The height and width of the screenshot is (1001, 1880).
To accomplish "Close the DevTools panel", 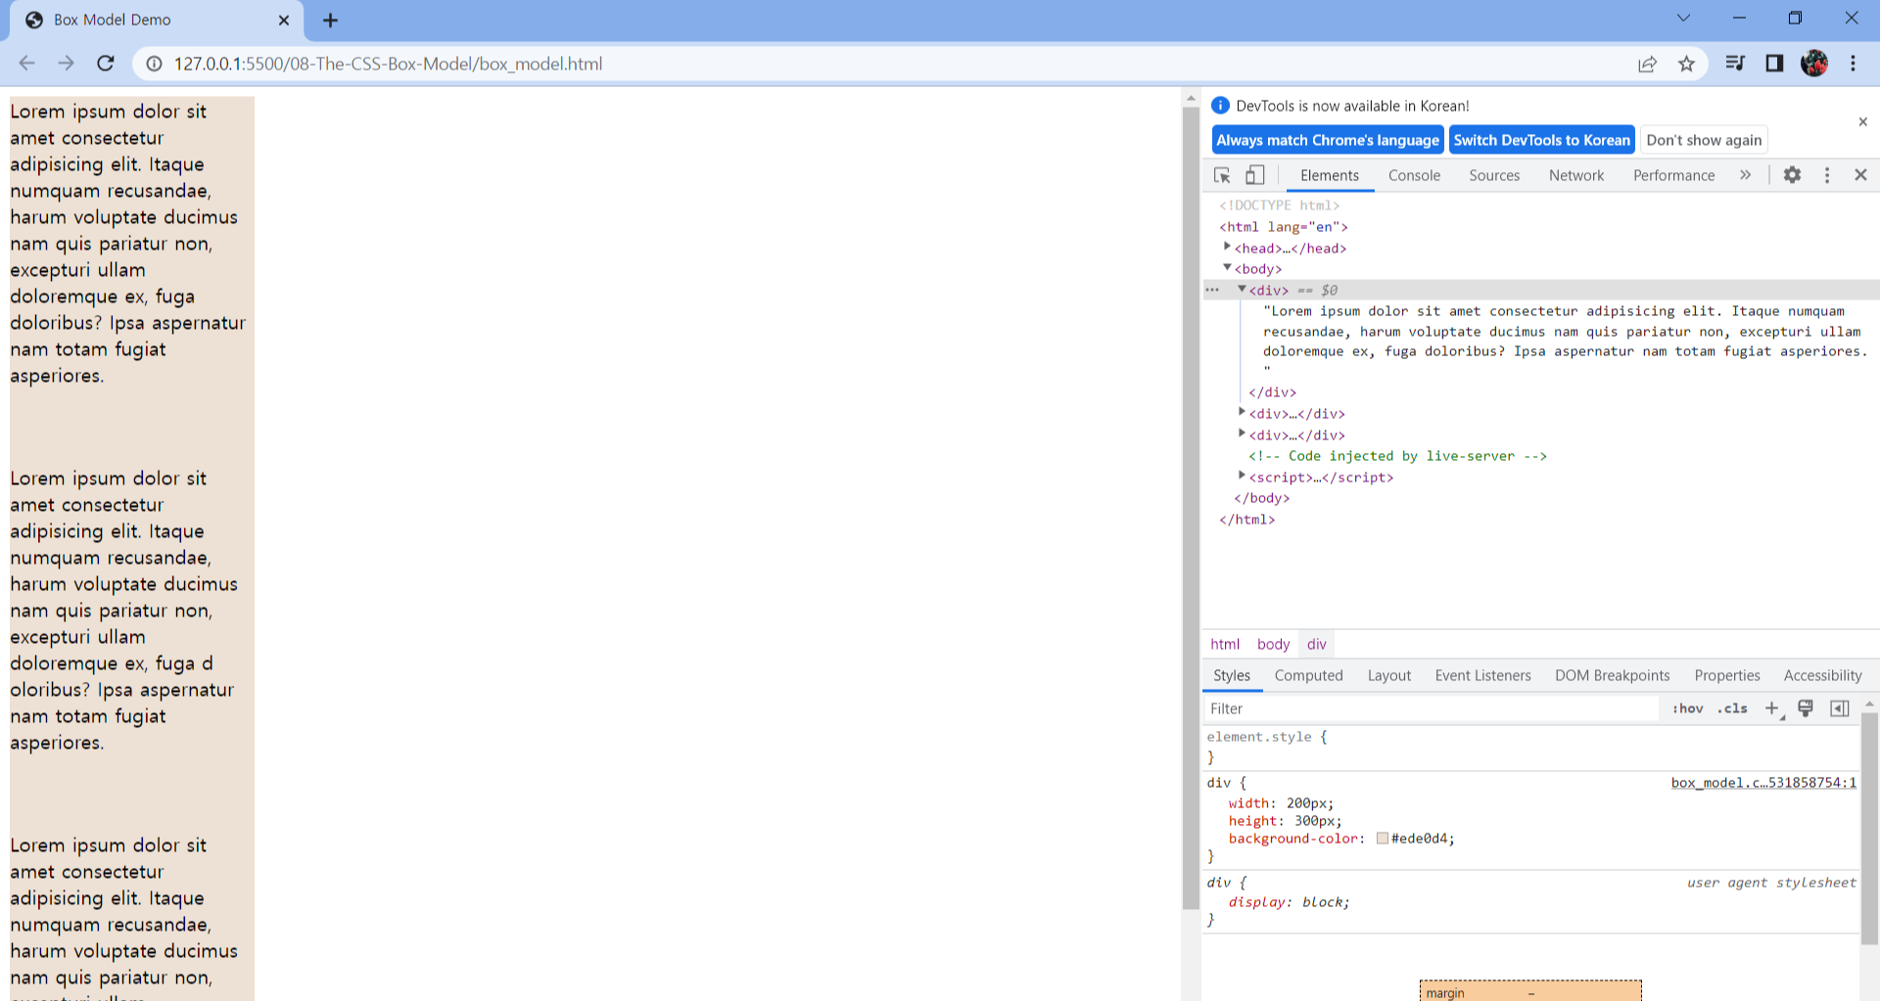I will [1860, 175].
